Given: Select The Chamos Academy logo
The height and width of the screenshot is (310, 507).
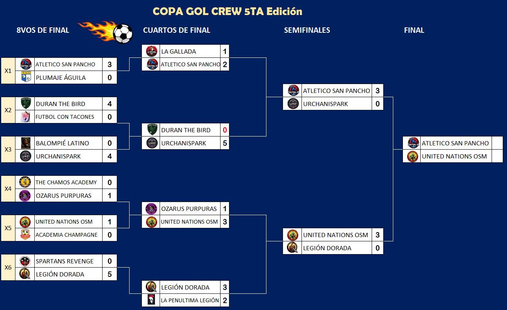Looking at the screenshot, I should click(x=25, y=182).
